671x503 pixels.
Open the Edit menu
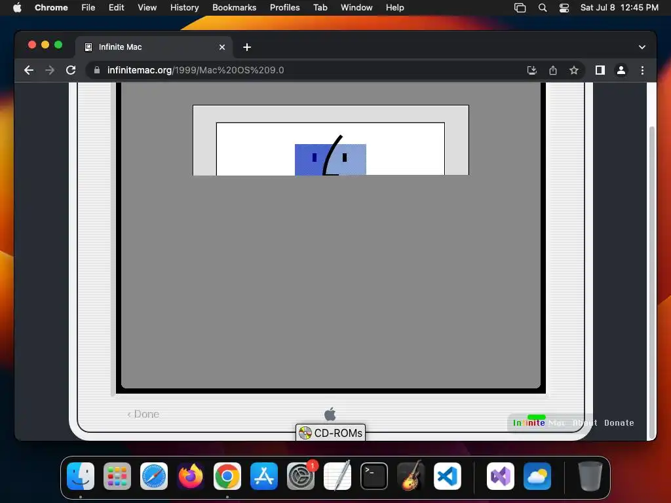117,7
